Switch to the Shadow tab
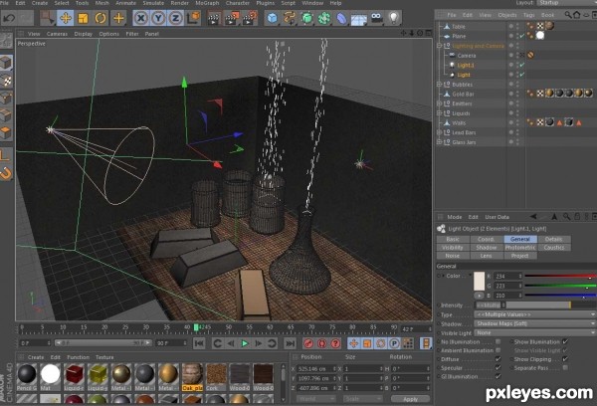Screen dimensions: 597x406 pyautogui.click(x=487, y=248)
